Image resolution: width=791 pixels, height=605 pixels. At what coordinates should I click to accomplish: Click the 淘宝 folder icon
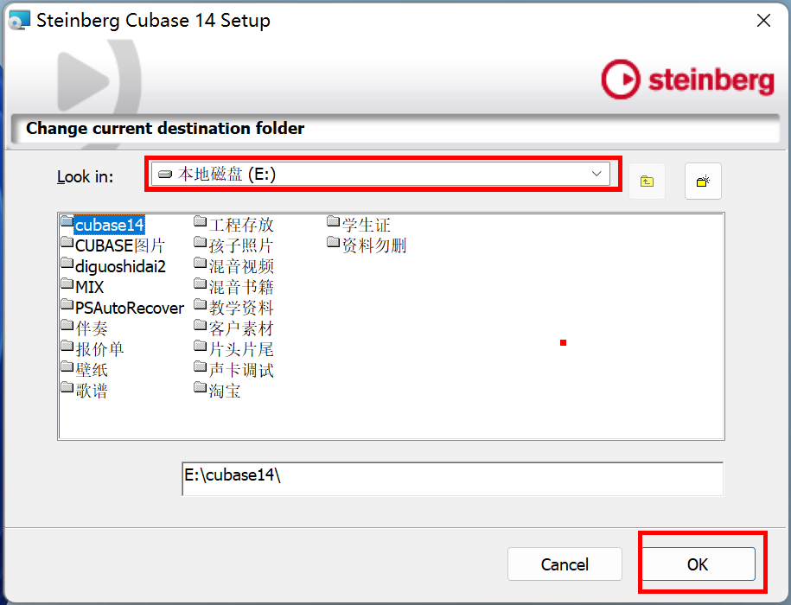point(201,386)
